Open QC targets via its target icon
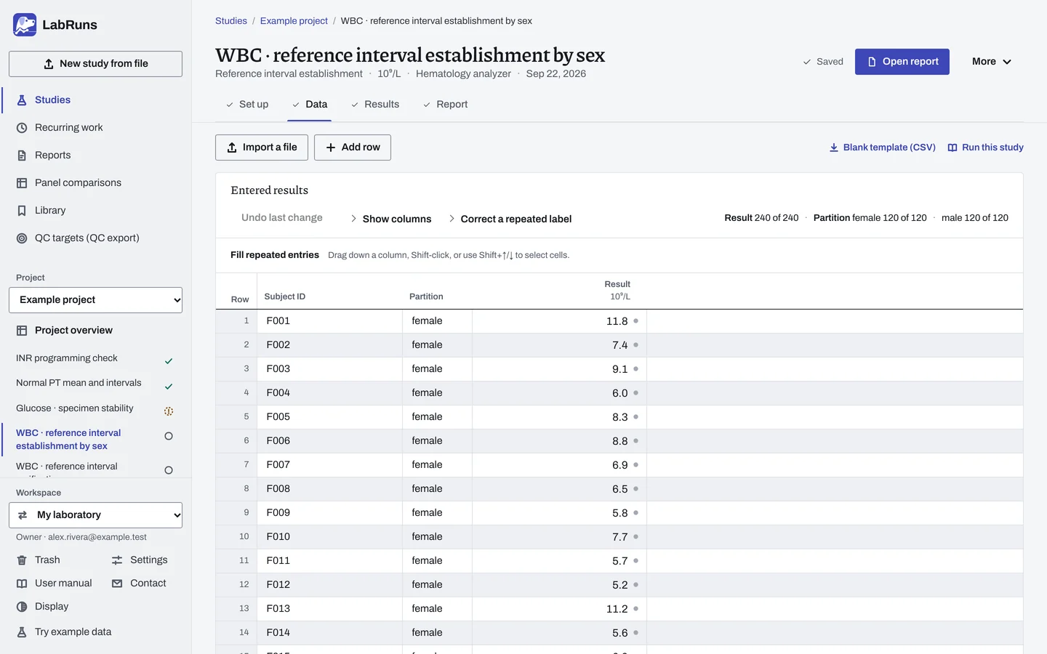Image resolution: width=1047 pixels, height=654 pixels. (x=22, y=238)
